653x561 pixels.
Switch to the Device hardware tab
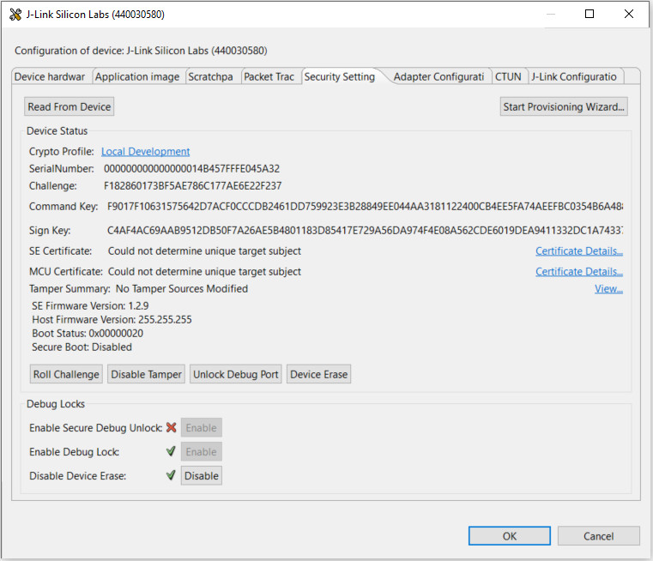[x=50, y=76]
